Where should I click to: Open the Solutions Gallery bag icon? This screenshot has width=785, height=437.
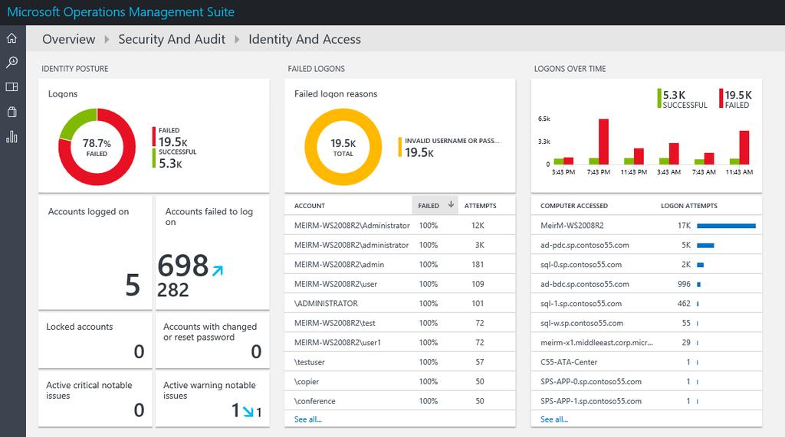coord(11,112)
